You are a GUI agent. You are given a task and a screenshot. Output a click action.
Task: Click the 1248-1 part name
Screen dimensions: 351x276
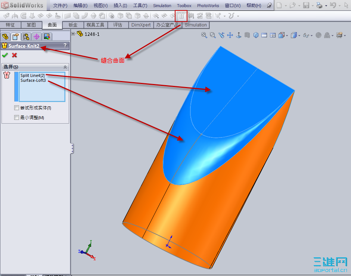(x=92, y=34)
